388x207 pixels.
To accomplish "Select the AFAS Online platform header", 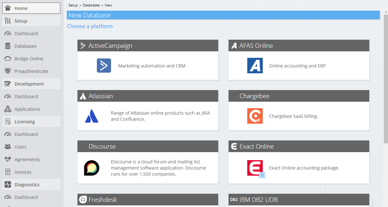I will pos(299,46).
